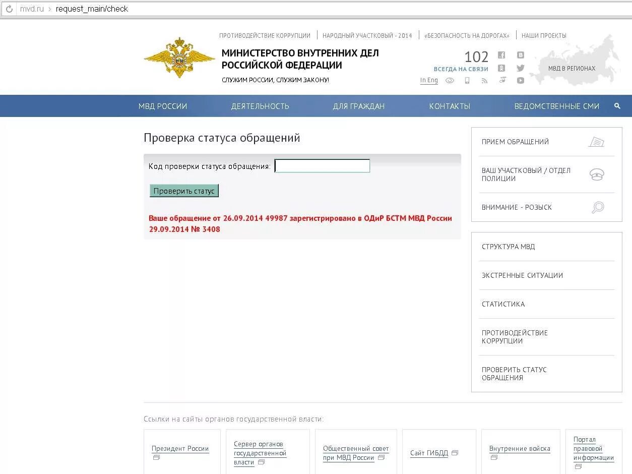
Task: Open «Безопасность на дорогах» link
Action: [x=467, y=36]
